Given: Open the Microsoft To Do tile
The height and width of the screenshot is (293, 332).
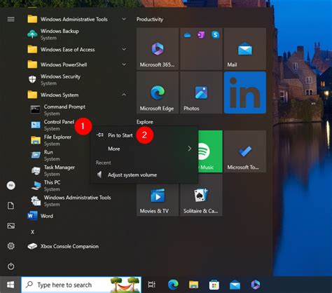Looking at the screenshot, I should [245, 151].
